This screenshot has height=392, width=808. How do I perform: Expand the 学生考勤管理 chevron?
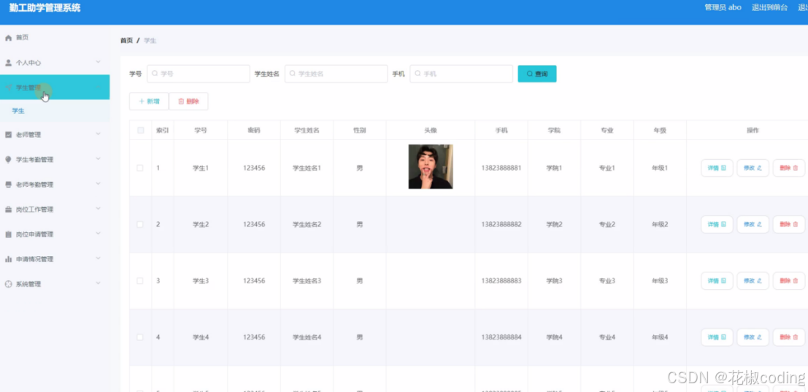[98, 159]
